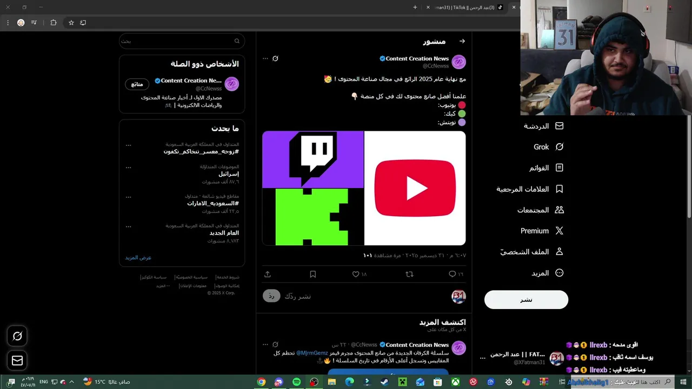This screenshot has width=692, height=389.
Task: Click the floating messages envelope button
Action: click(17, 360)
